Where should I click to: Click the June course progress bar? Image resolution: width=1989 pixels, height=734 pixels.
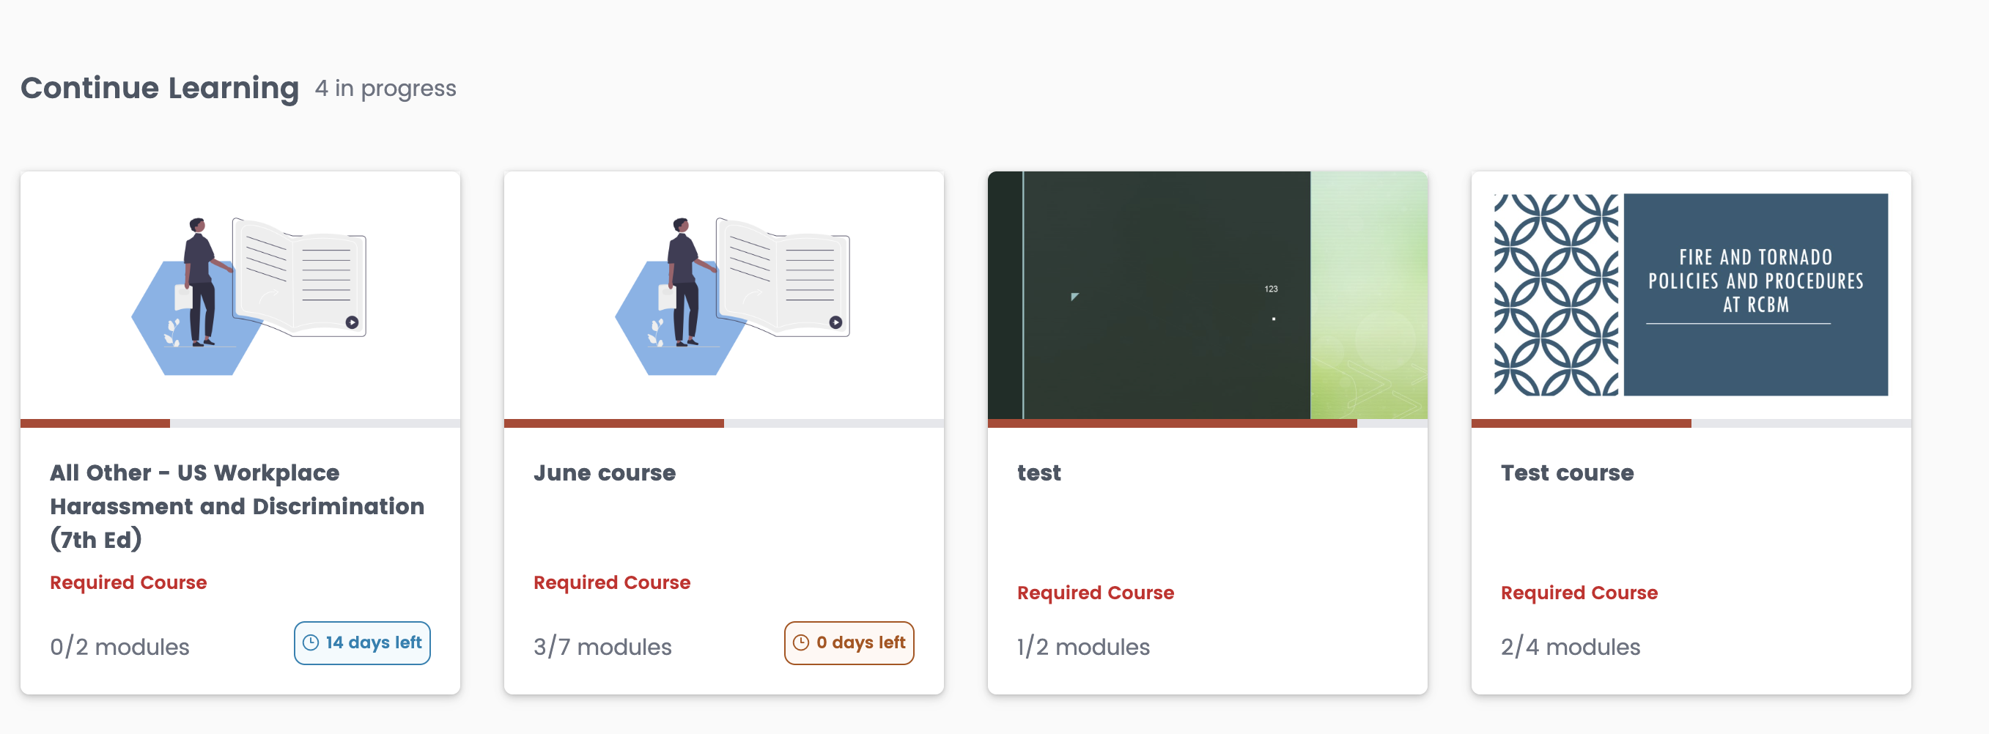click(x=723, y=423)
